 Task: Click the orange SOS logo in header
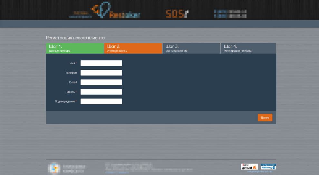coord(177,13)
